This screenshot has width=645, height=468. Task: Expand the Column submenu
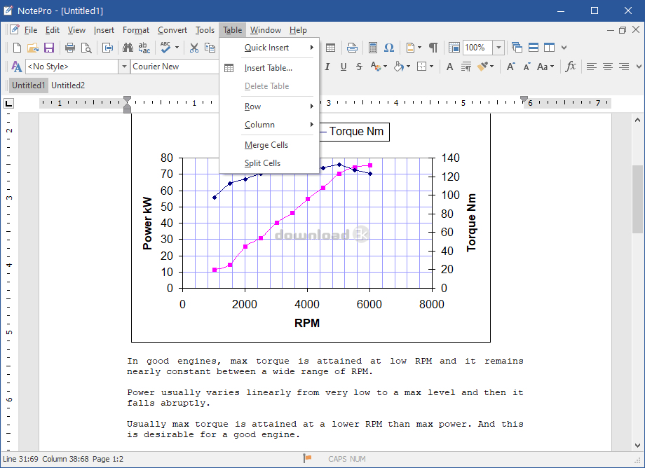tap(269, 125)
